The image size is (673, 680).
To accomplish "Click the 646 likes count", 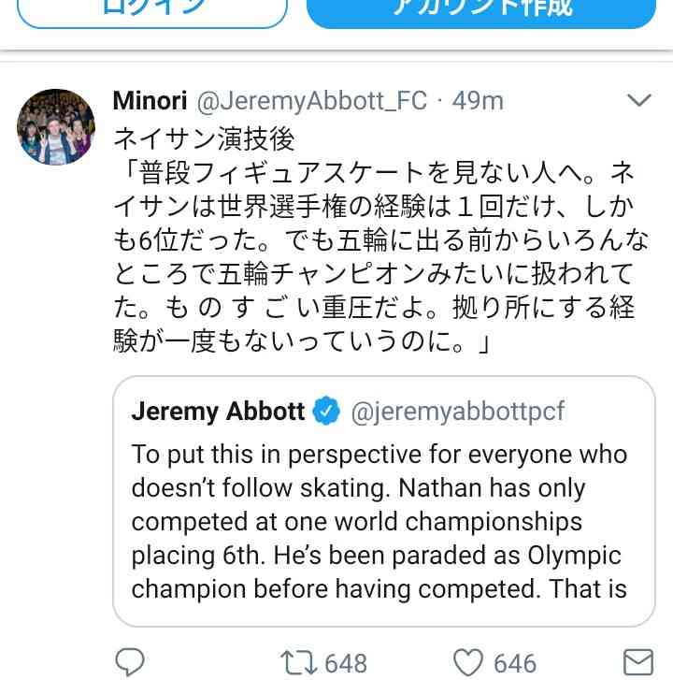I will coord(514,663).
